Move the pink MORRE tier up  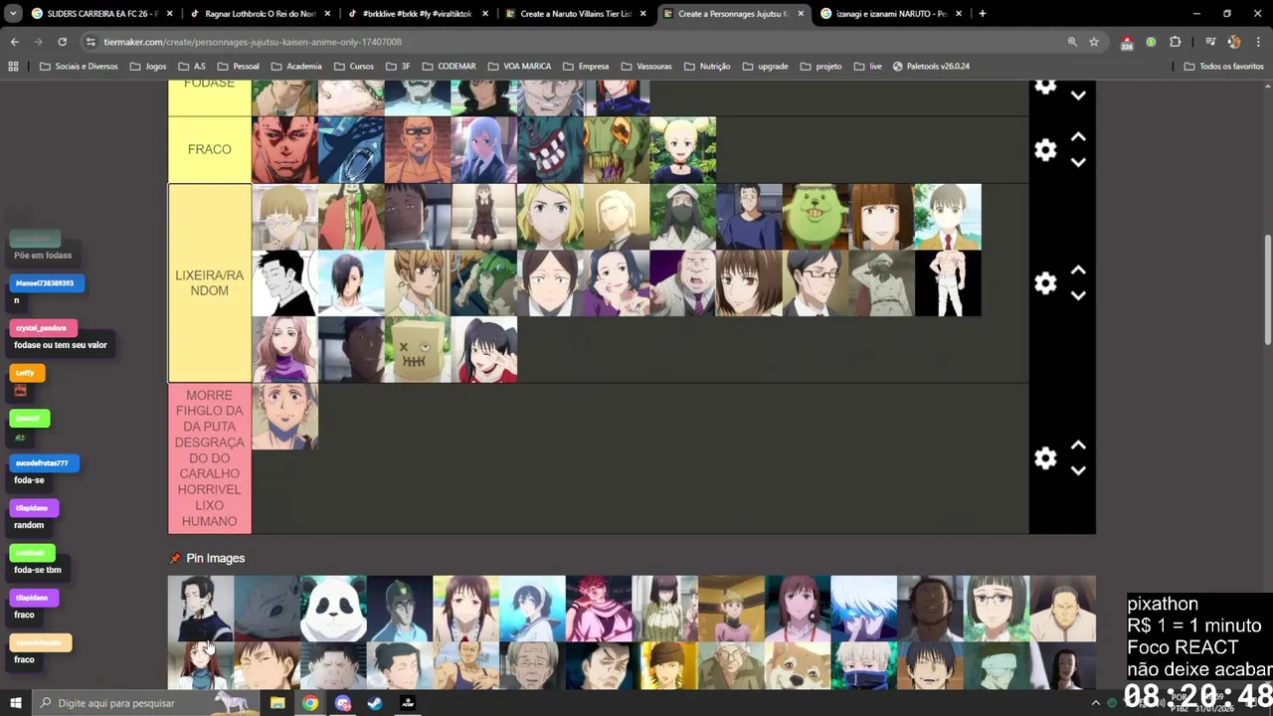pos(1078,446)
